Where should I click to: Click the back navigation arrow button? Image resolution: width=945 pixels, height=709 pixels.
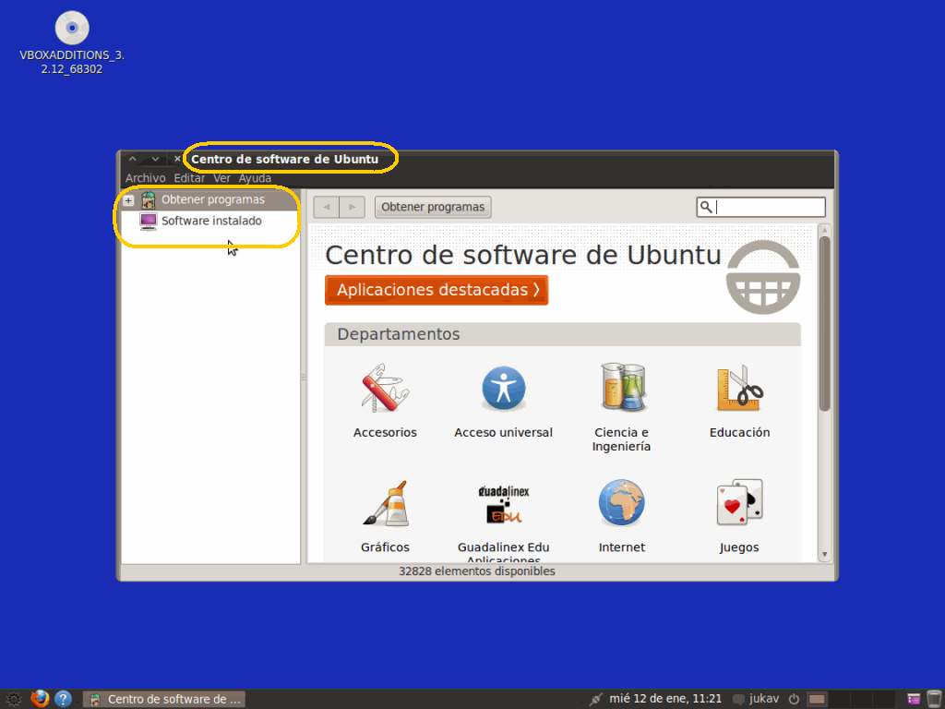[327, 207]
